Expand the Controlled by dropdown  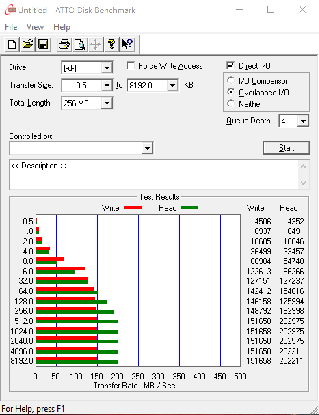pyautogui.click(x=147, y=148)
